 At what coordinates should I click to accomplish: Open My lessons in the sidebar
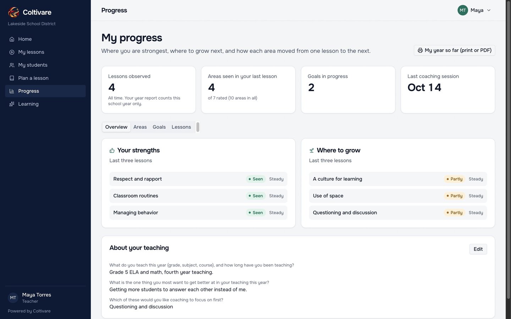[x=45, y=52]
